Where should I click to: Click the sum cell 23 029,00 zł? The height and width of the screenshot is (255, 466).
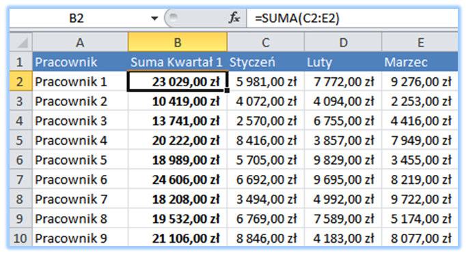(x=178, y=81)
